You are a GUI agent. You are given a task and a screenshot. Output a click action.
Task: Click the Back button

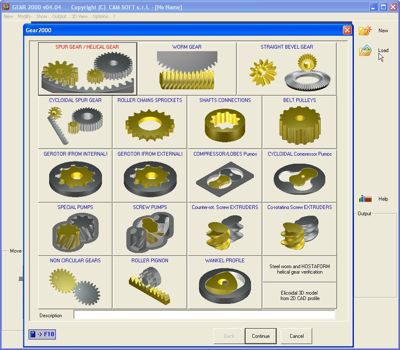tap(229, 336)
